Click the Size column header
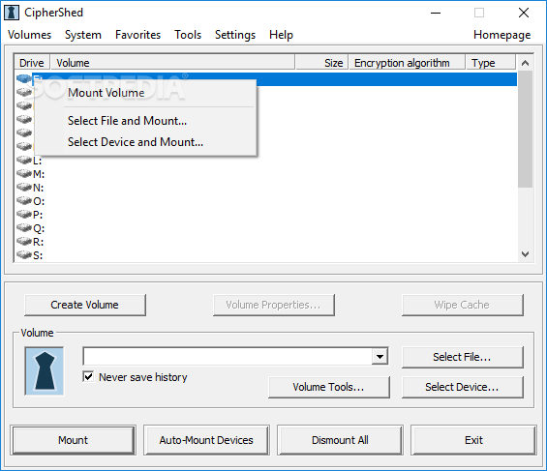 coord(321,63)
